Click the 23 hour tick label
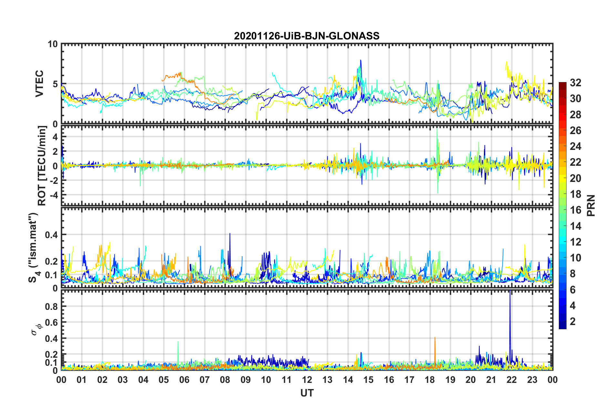 coord(532,380)
